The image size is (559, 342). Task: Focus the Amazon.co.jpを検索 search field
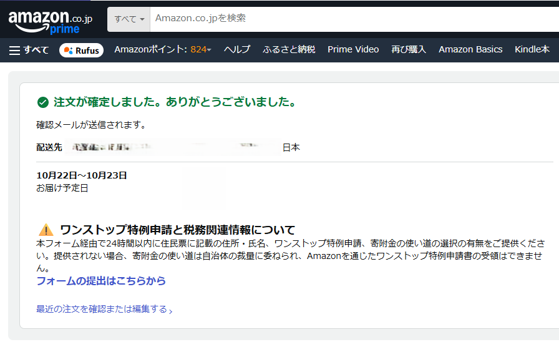click(354, 19)
